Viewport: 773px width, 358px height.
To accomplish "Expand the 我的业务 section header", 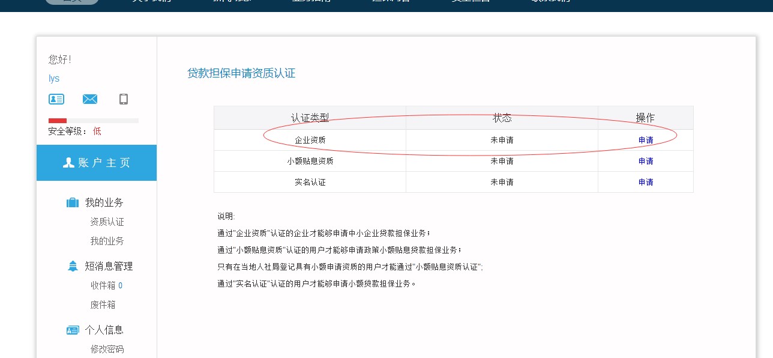I will click(104, 202).
